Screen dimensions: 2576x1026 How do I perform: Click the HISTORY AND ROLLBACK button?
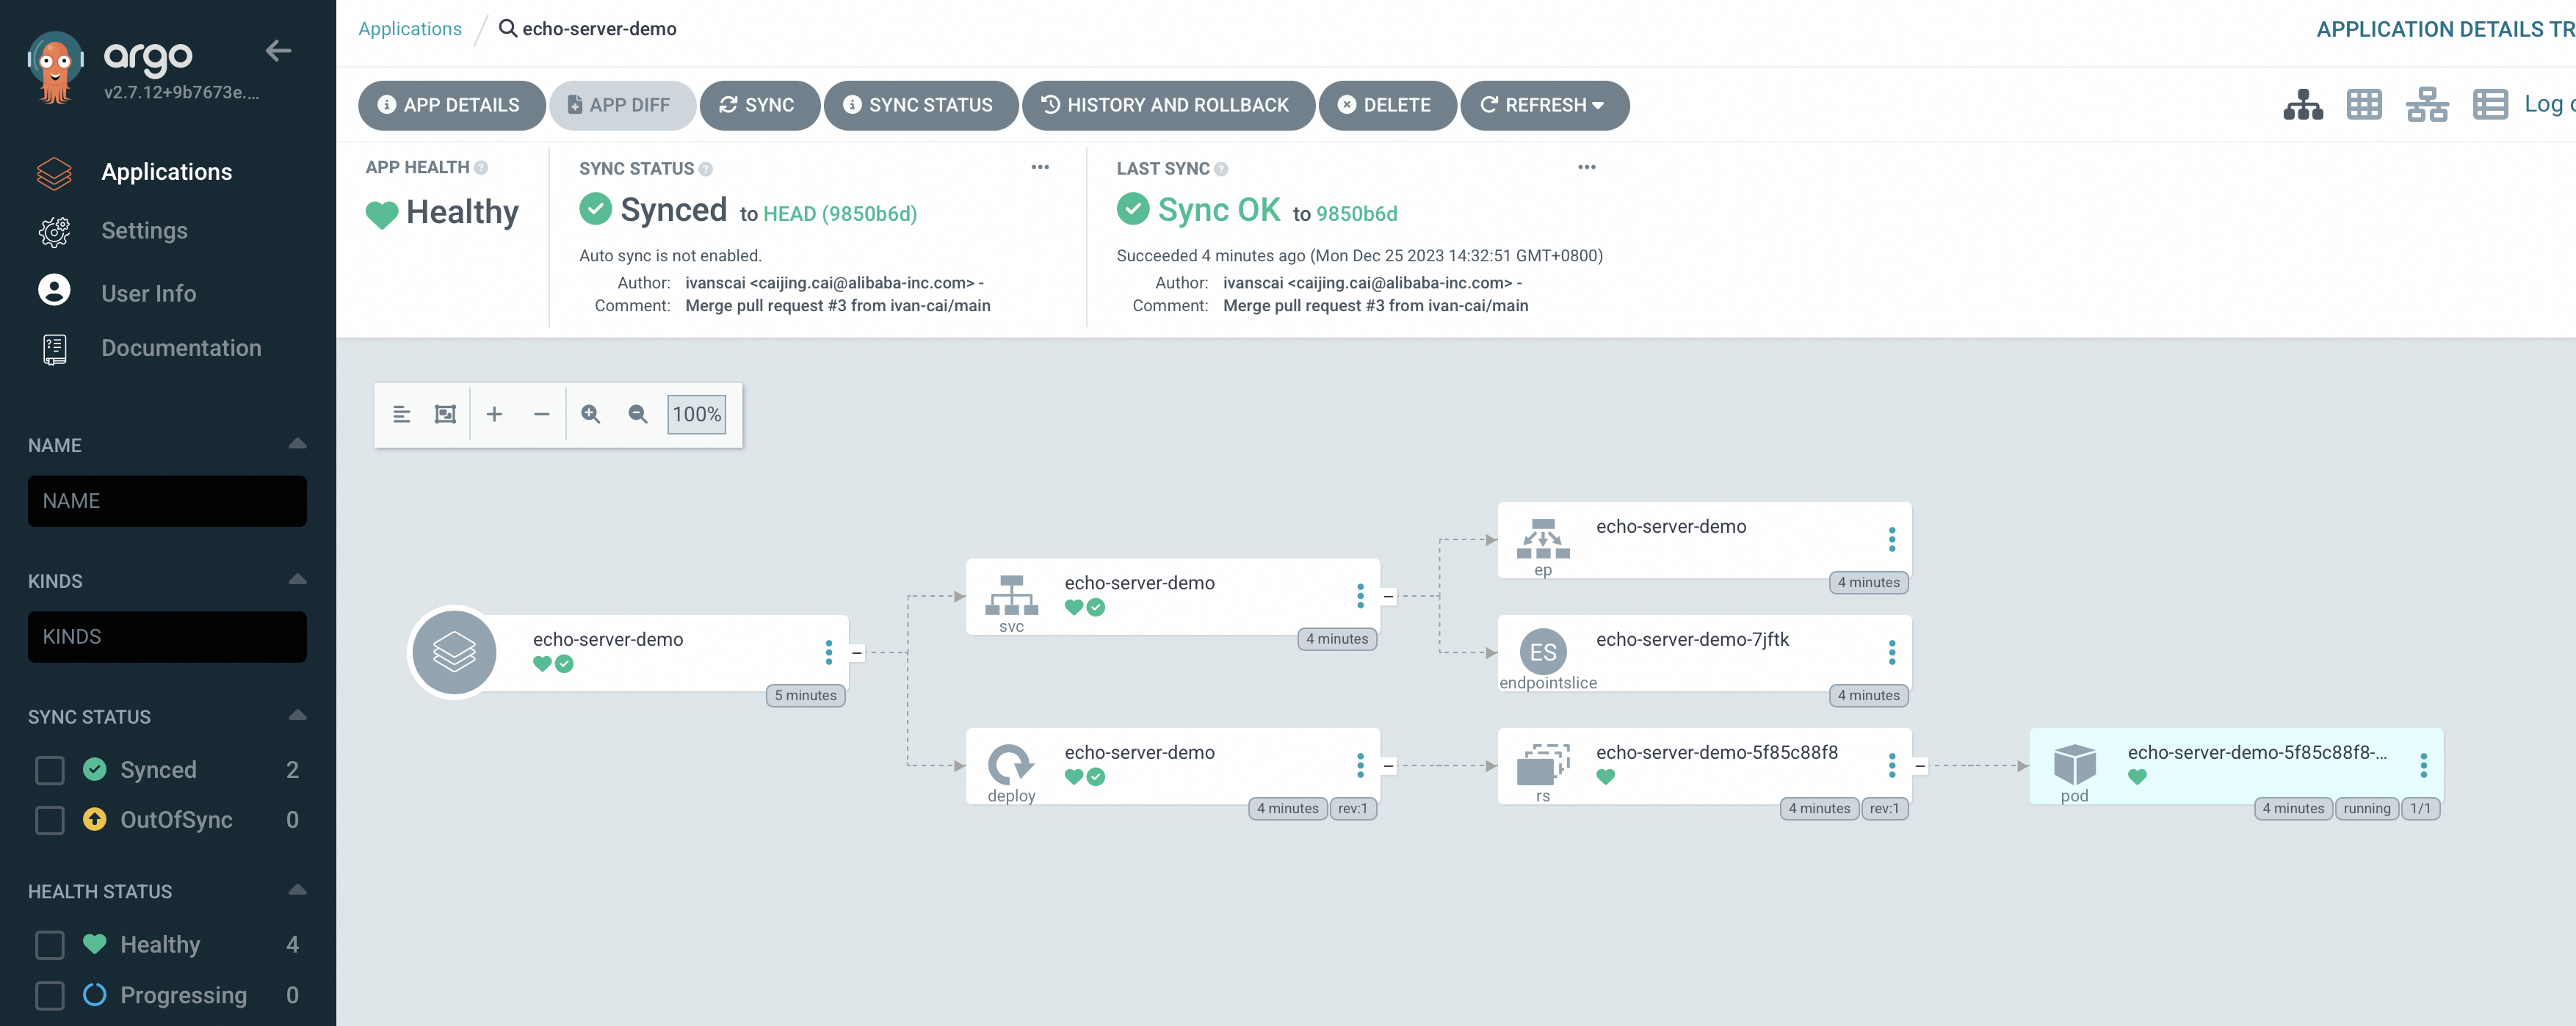(1167, 106)
